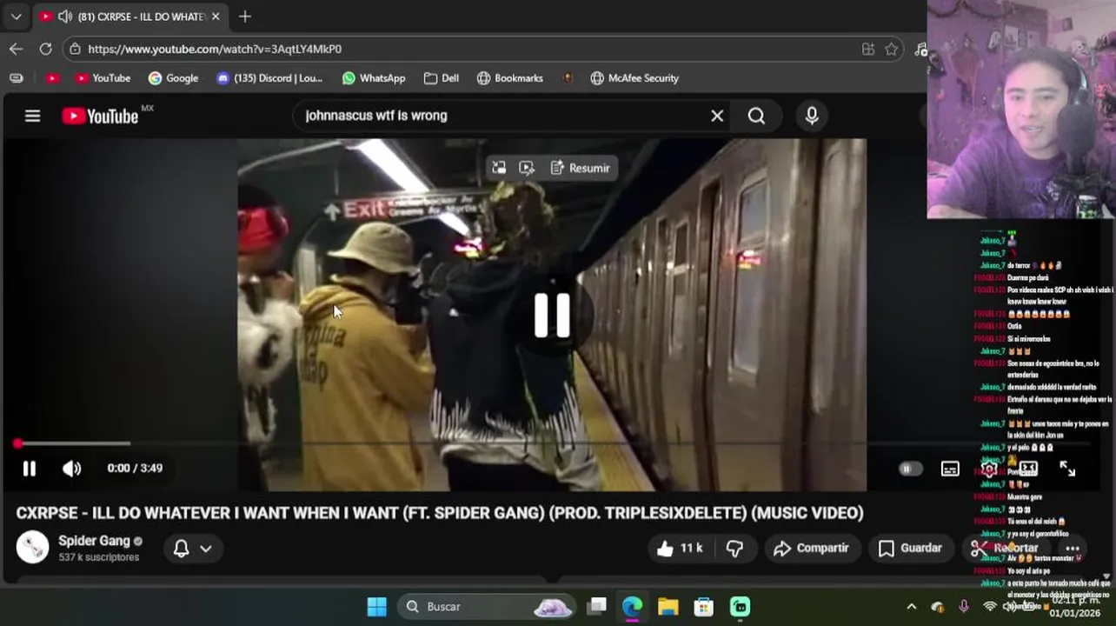The height and width of the screenshot is (626, 1116).
Task: Click the CXRPSE music video title
Action: [440, 513]
